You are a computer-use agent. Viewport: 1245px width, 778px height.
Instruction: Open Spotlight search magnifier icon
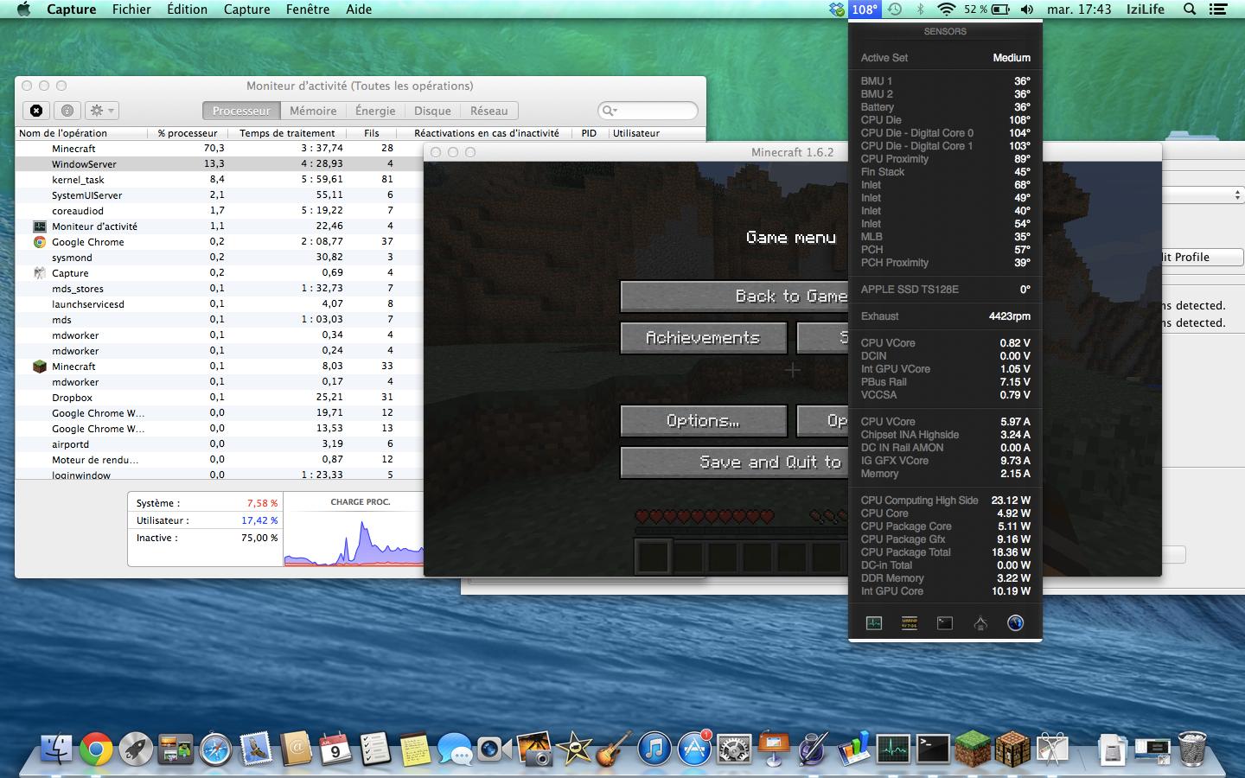(1190, 10)
